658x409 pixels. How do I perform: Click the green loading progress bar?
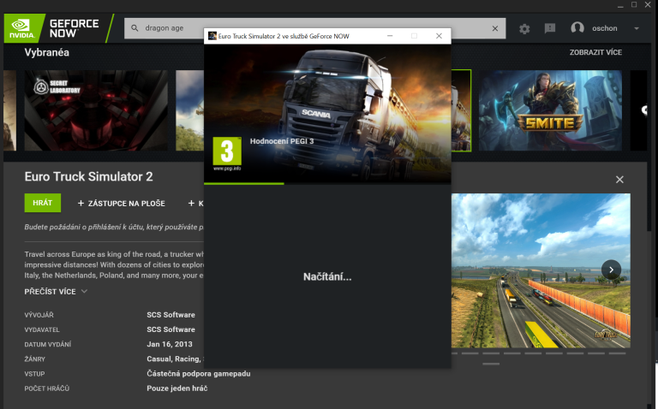(244, 184)
